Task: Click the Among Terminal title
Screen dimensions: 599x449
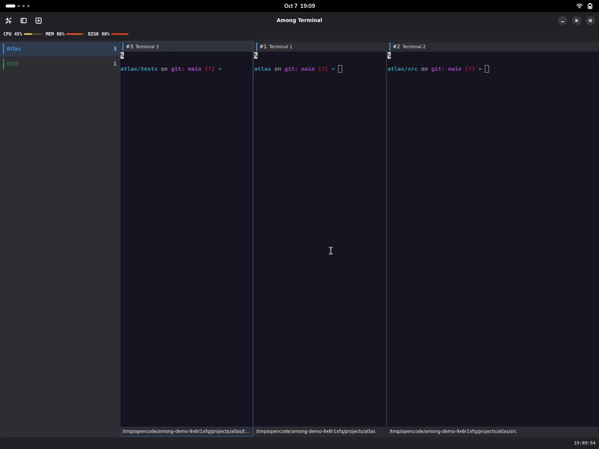Action: [299, 20]
